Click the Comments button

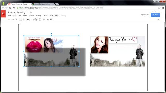(x=145, y=15)
